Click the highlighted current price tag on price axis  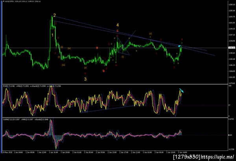[x=232, y=48]
